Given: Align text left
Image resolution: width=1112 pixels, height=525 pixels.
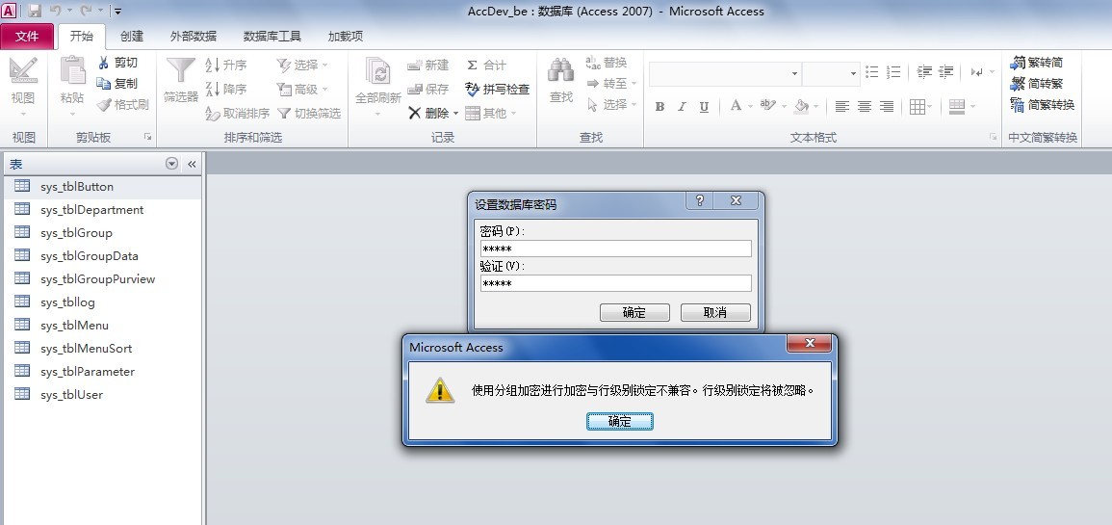Looking at the screenshot, I should pyautogui.click(x=841, y=106).
